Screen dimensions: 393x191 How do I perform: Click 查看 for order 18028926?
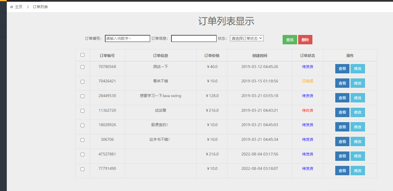click(342, 127)
